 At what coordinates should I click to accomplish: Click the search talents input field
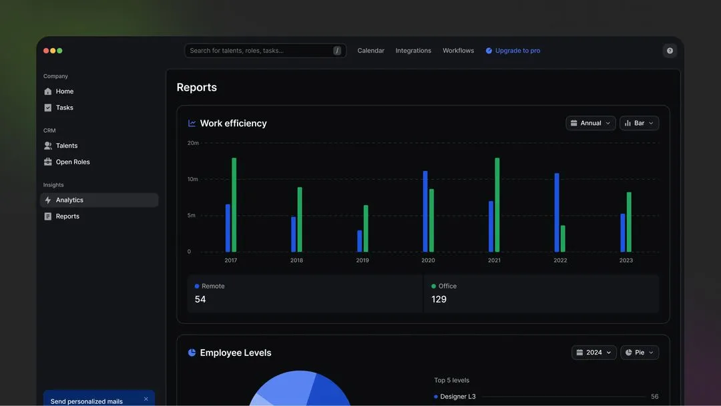pyautogui.click(x=264, y=50)
